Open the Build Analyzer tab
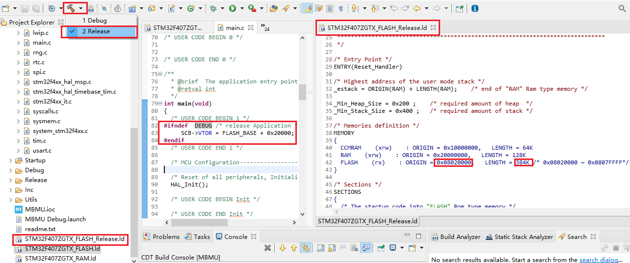 456,237
